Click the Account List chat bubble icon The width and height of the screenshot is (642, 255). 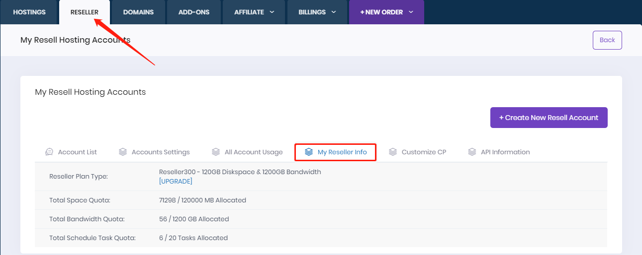tap(49, 152)
